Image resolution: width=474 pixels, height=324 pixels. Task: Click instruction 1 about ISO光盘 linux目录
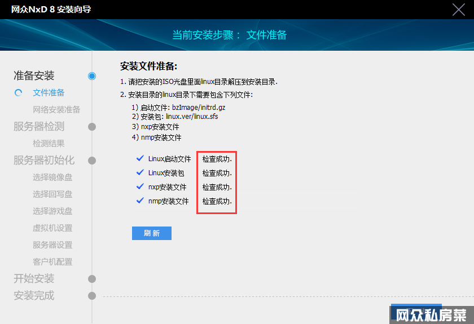tap(199, 82)
